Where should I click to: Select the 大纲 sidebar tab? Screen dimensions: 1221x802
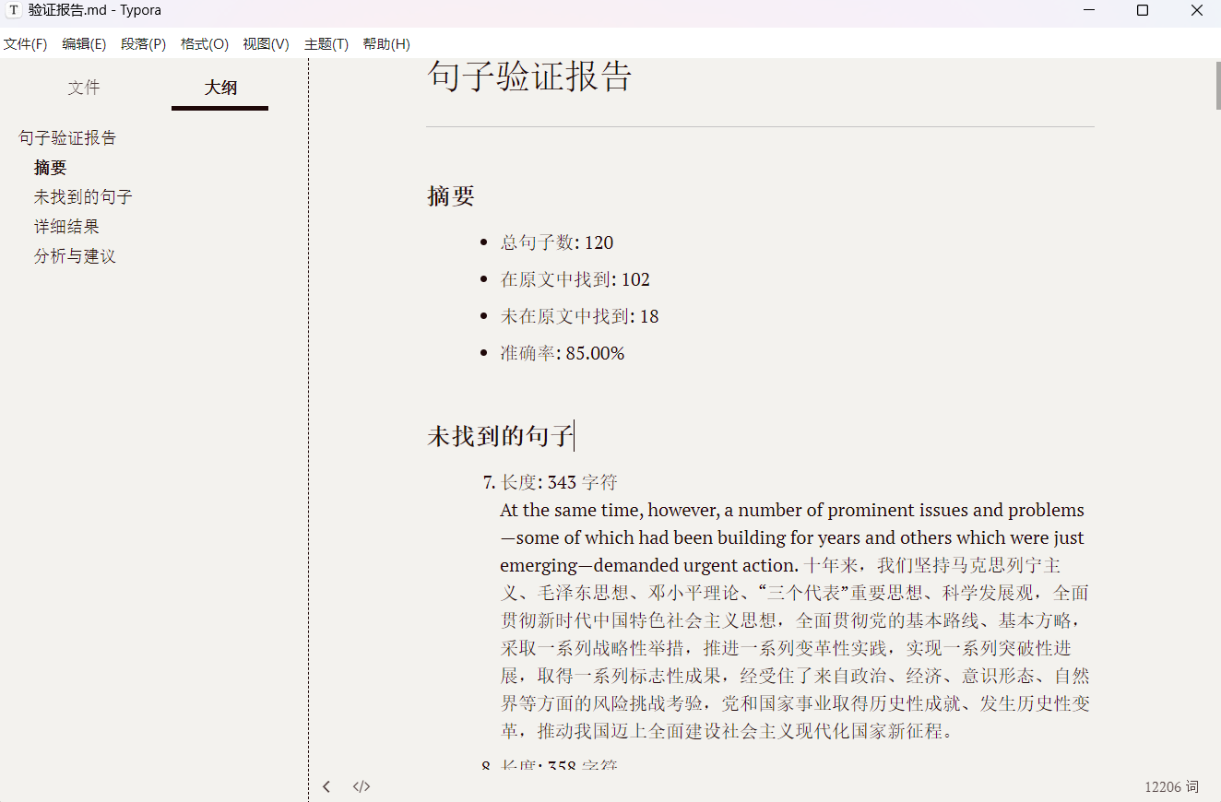click(219, 87)
